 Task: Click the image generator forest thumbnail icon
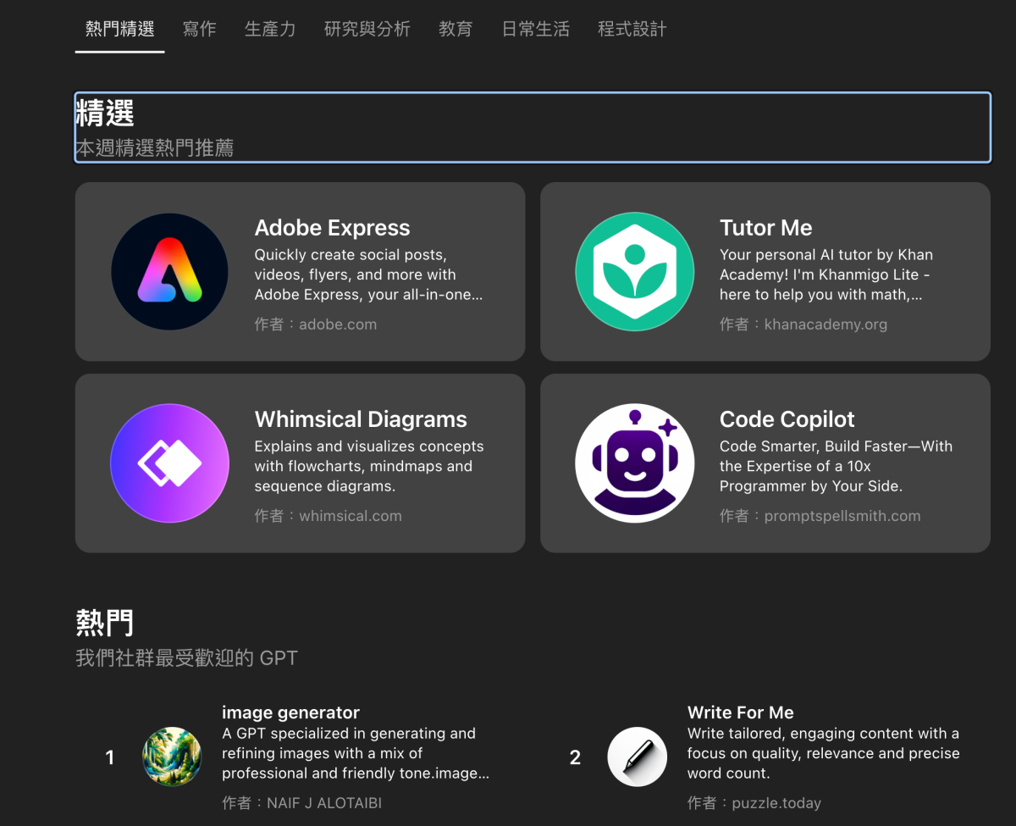pyautogui.click(x=172, y=757)
